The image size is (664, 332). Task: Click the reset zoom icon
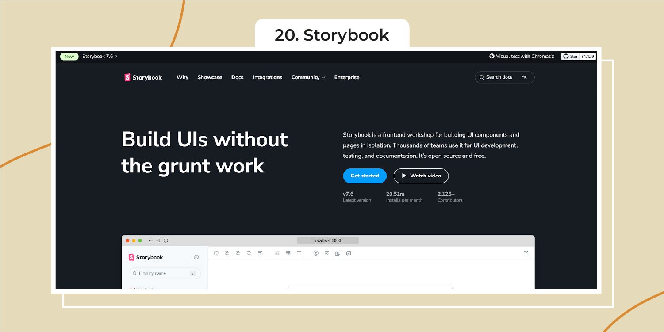click(249, 253)
